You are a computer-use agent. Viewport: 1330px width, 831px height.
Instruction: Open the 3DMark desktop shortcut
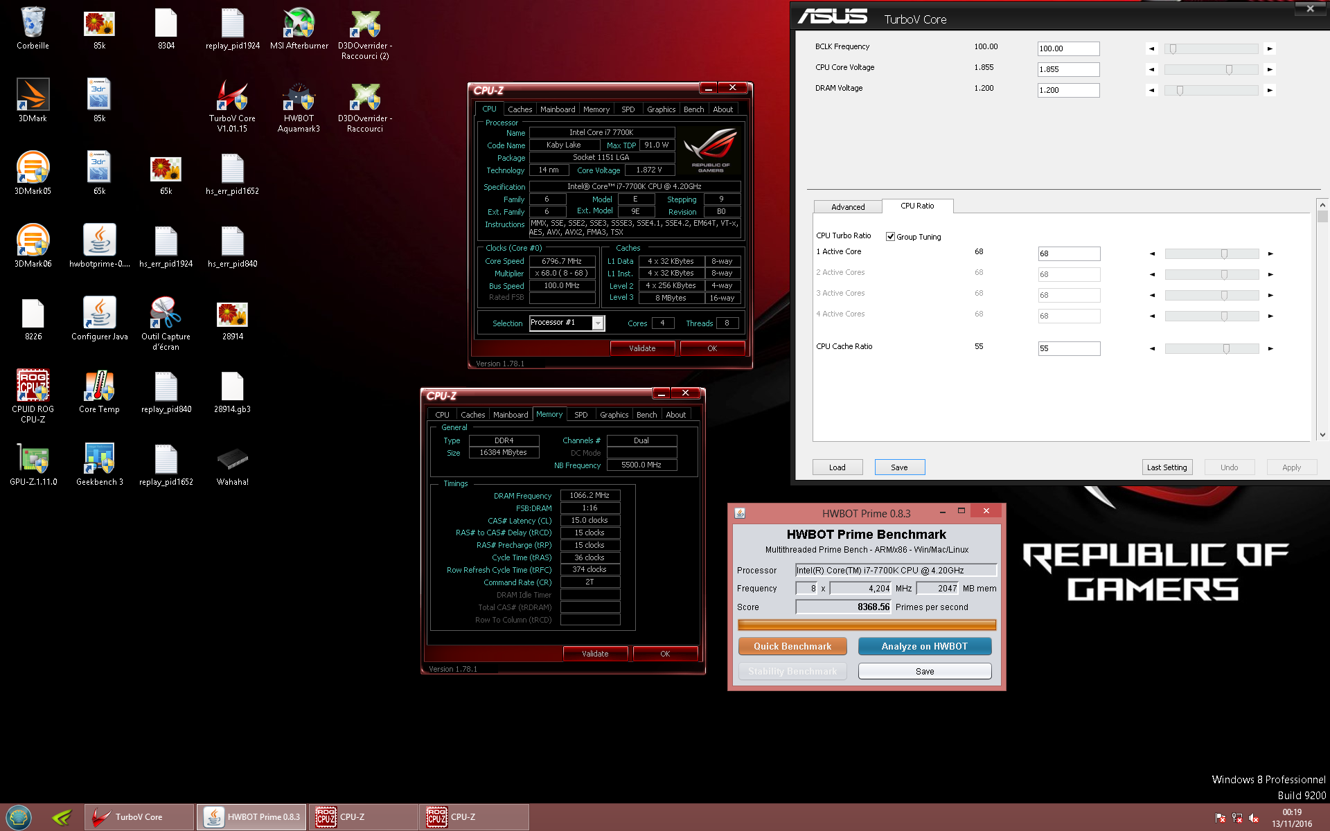tap(33, 100)
